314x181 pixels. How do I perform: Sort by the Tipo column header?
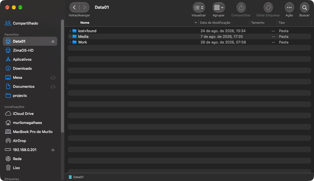click(282, 23)
